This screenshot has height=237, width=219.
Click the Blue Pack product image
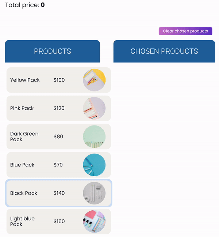[x=94, y=165]
